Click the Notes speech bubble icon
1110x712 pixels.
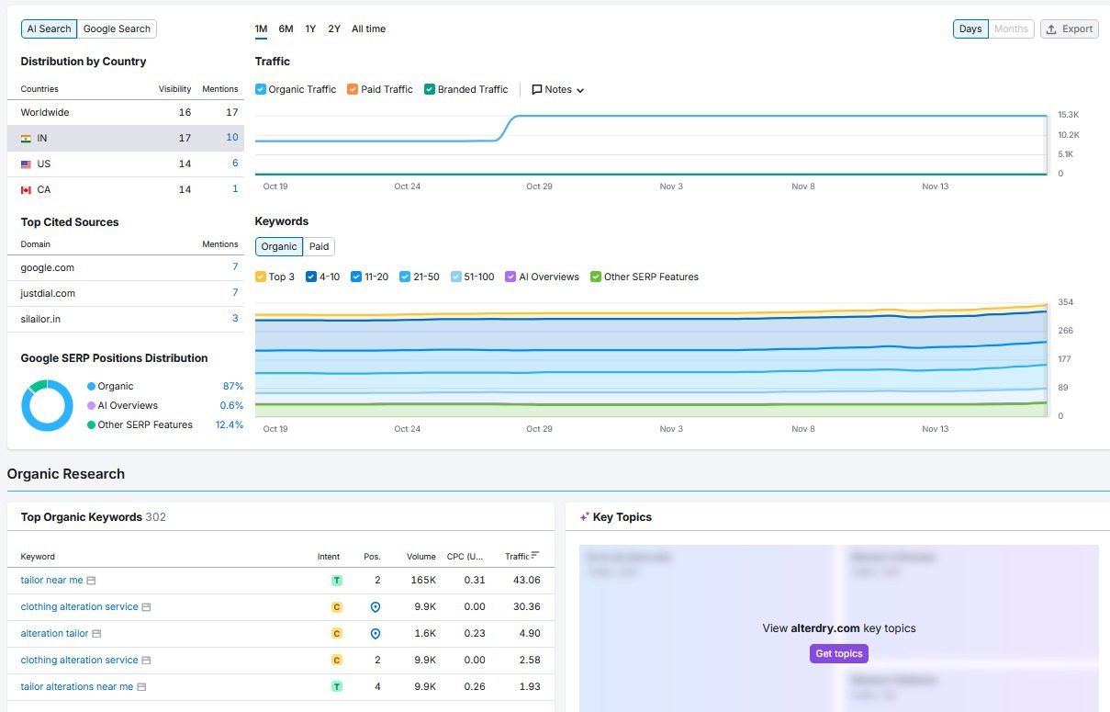[537, 90]
